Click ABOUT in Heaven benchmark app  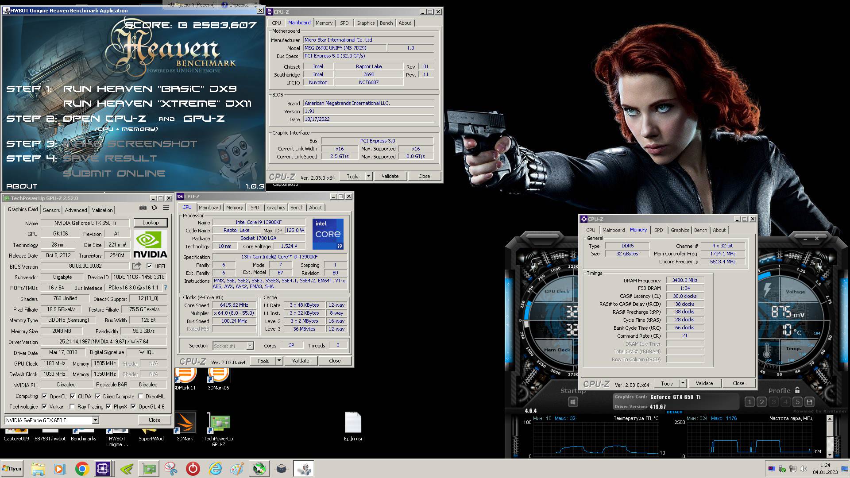click(22, 186)
